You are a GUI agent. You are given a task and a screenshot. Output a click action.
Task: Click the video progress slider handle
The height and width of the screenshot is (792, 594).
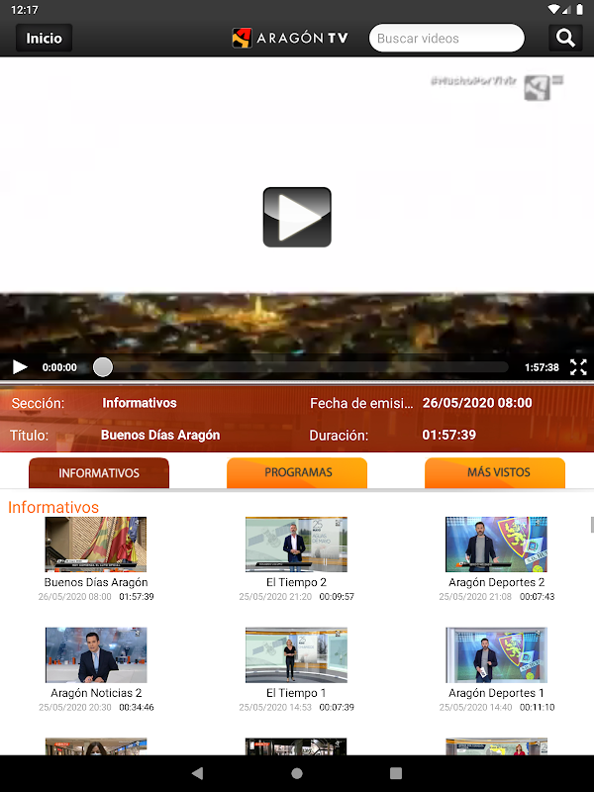tap(103, 367)
